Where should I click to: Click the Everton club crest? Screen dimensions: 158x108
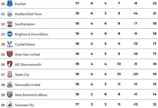point(10,4)
